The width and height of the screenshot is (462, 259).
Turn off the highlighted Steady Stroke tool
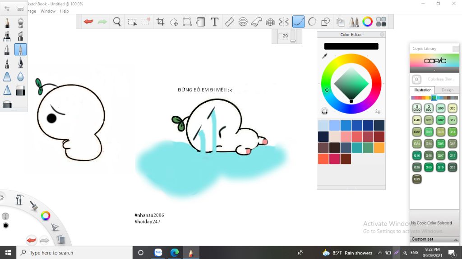298,22
